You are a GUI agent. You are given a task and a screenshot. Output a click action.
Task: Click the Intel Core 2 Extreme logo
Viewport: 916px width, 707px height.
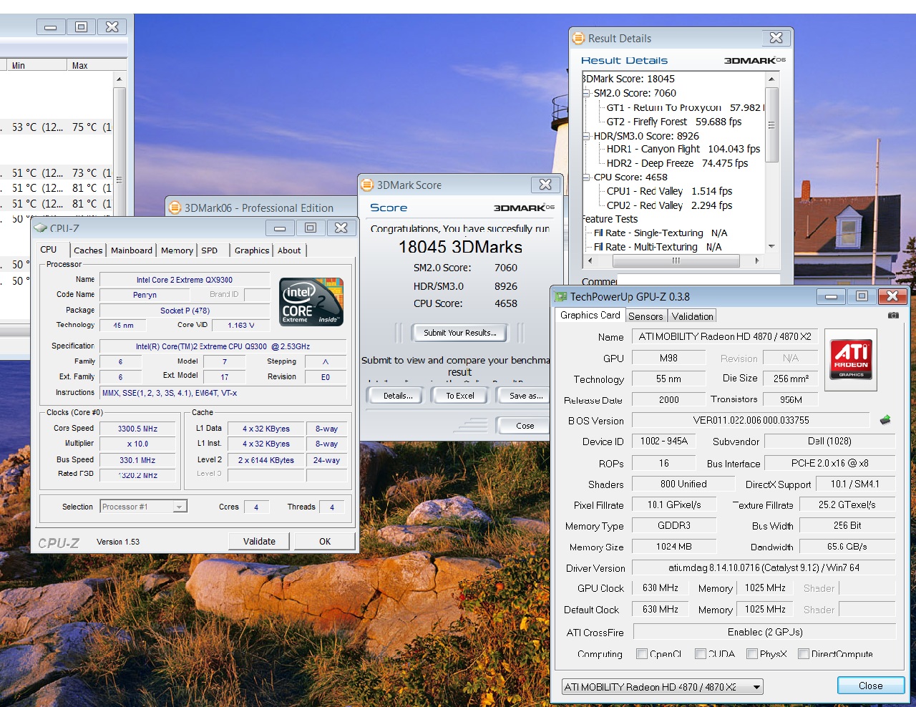[x=311, y=301]
